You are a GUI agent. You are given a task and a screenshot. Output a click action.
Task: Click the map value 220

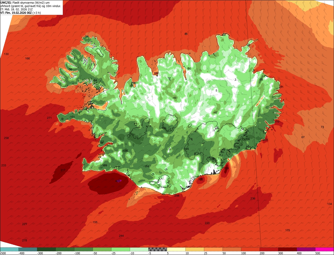pos(207,223)
